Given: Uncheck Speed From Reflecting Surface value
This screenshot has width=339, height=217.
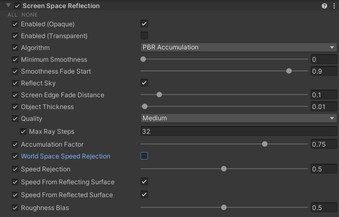Looking at the screenshot, I should point(144,182).
